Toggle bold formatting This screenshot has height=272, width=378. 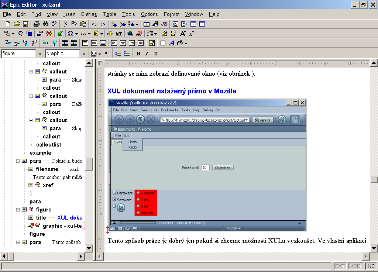(x=138, y=54)
